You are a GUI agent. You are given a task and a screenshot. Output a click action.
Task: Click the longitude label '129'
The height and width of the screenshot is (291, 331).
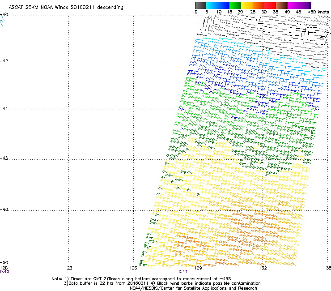198,268
